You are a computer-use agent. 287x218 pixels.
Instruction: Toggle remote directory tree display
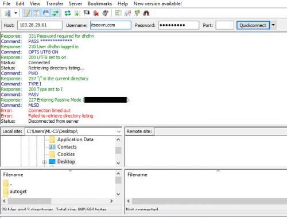click(46, 13)
